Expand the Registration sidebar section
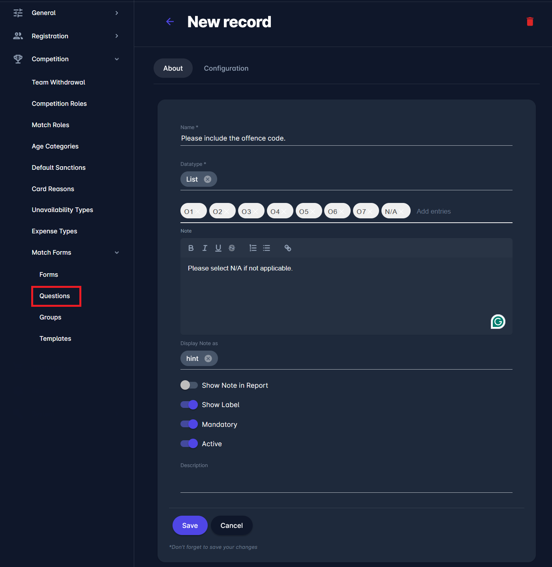This screenshot has height=567, width=552. tap(116, 36)
